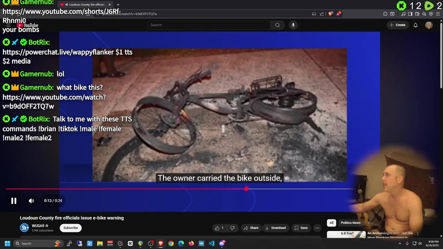Open the Windows Start menu
Screen dimensions: 443x249
7,243
